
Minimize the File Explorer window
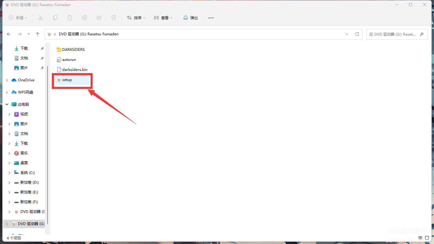pos(397,5)
